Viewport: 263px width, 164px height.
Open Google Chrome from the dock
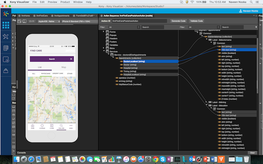tap(155, 159)
